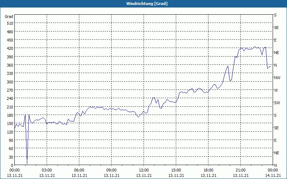
Task: Click the 15:00 time label
Action: (x=176, y=170)
